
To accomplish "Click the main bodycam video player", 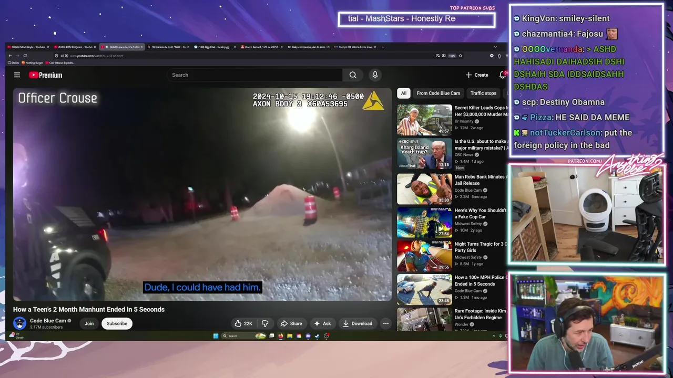I will 202,194.
